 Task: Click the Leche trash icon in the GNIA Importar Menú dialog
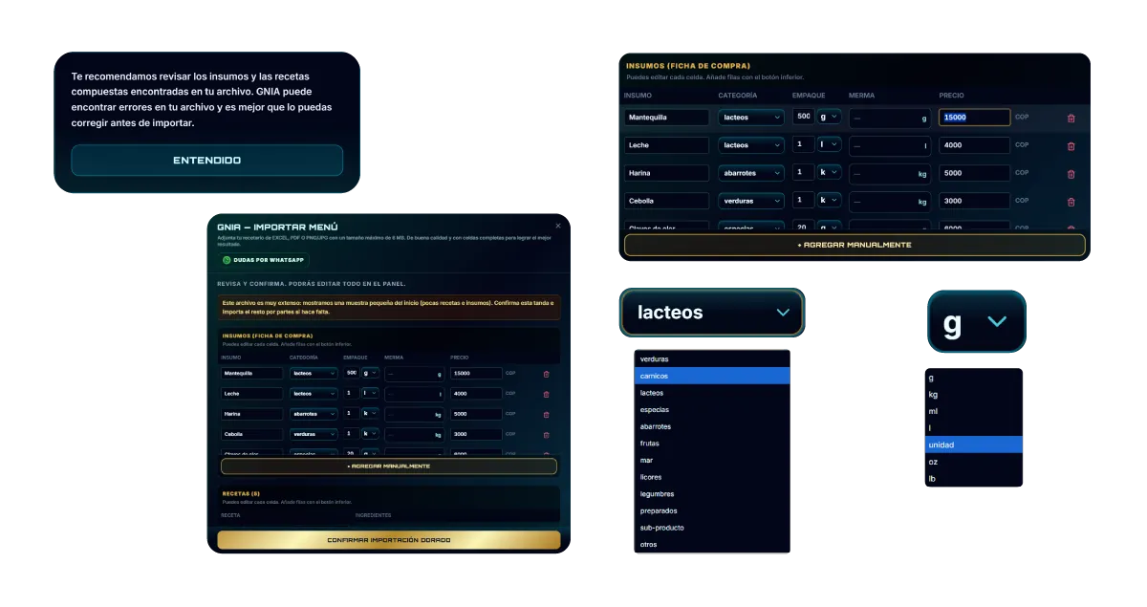tap(547, 394)
